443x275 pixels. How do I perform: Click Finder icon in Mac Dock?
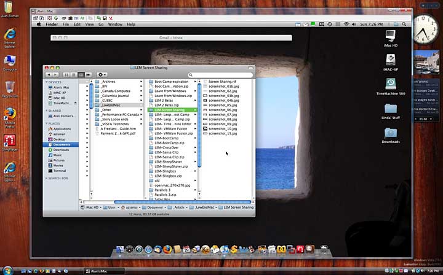click(120, 249)
